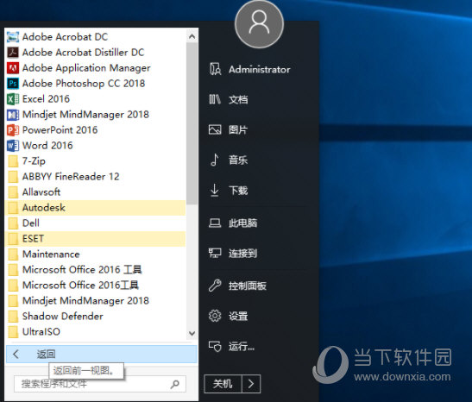Expand the 7-Zip folder
The image size is (472, 402).
pos(96,161)
